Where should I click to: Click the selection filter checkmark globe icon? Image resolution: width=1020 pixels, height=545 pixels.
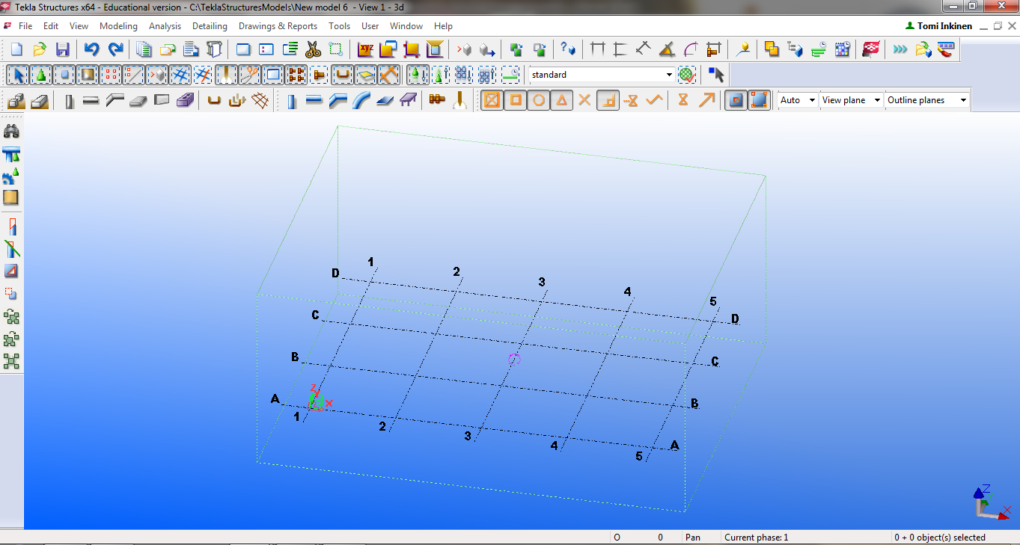click(x=687, y=75)
